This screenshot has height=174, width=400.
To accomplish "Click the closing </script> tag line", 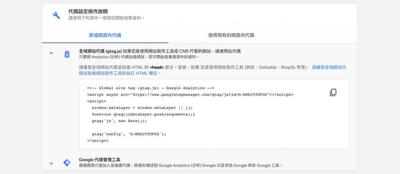I will click(98, 140).
